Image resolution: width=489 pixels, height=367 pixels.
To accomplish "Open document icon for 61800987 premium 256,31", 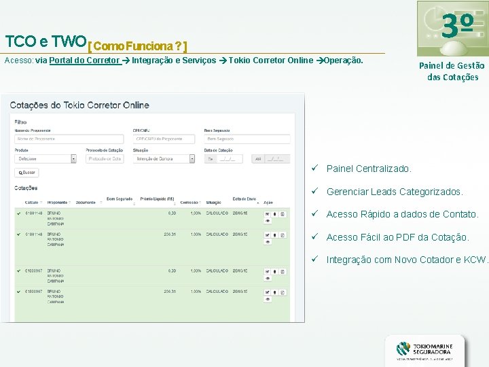I will pyautogui.click(x=283, y=292).
